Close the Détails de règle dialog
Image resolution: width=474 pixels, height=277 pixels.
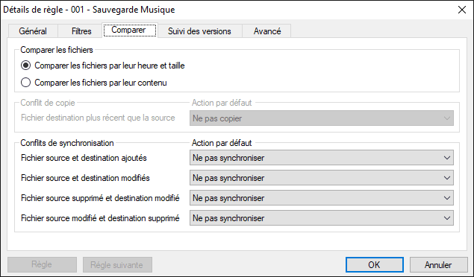(x=462, y=10)
